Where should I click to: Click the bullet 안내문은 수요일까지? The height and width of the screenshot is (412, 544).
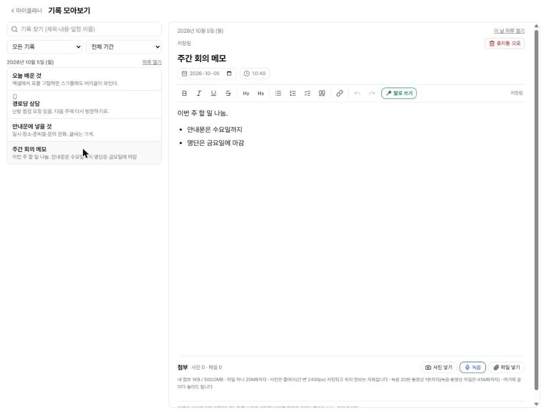[215, 130]
